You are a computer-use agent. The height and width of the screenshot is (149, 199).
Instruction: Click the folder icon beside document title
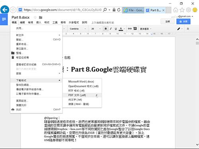click(41, 17)
